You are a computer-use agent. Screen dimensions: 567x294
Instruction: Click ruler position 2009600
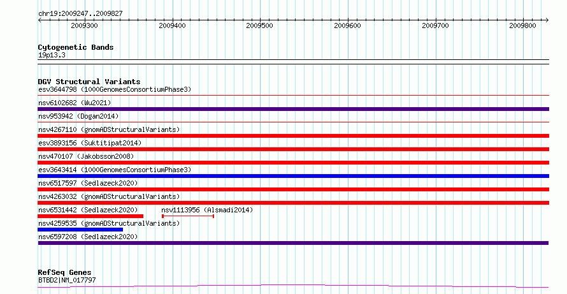click(x=347, y=26)
